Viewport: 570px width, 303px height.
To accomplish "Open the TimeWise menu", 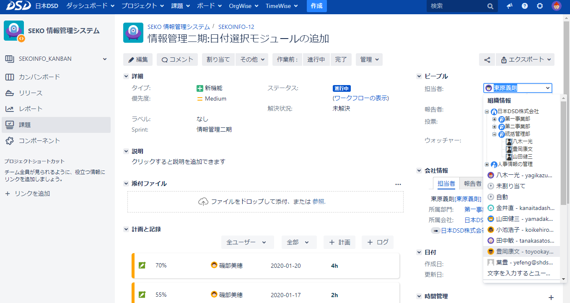I will pyautogui.click(x=282, y=6).
